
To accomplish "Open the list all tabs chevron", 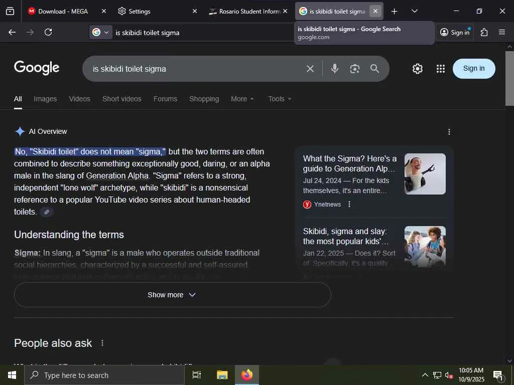I will (x=414, y=12).
